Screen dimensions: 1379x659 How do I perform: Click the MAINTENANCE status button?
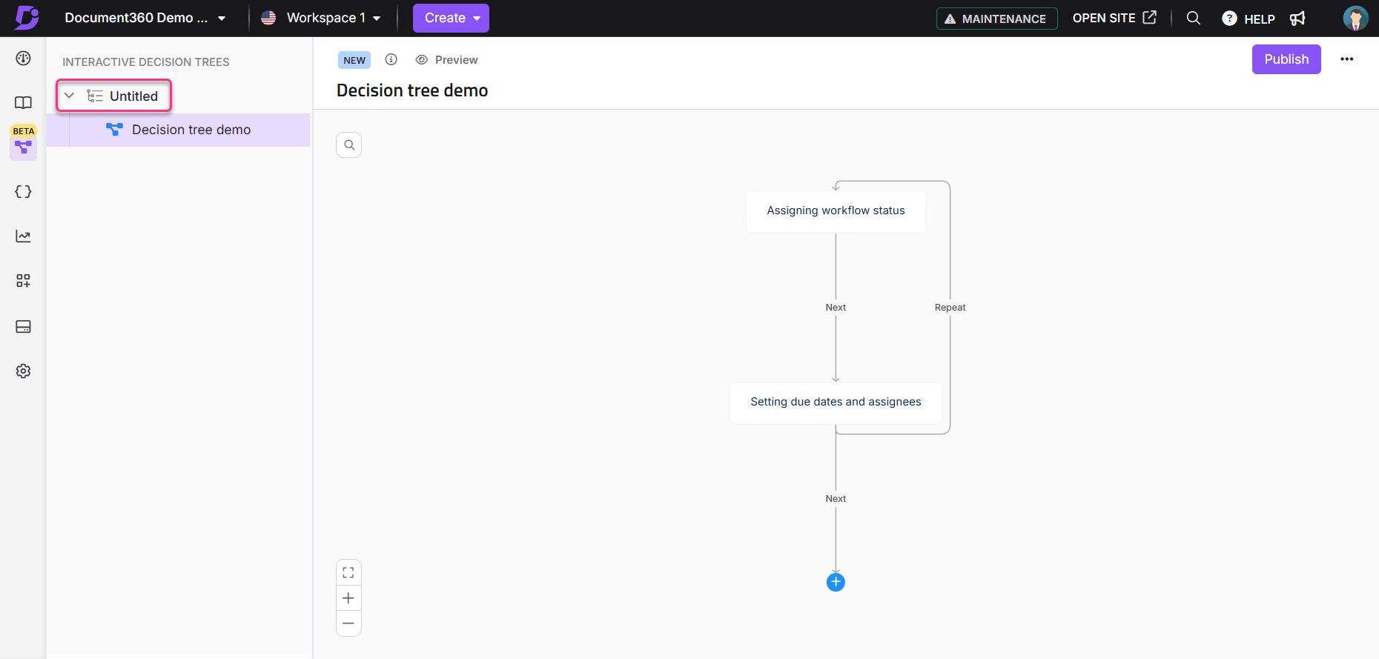click(996, 19)
